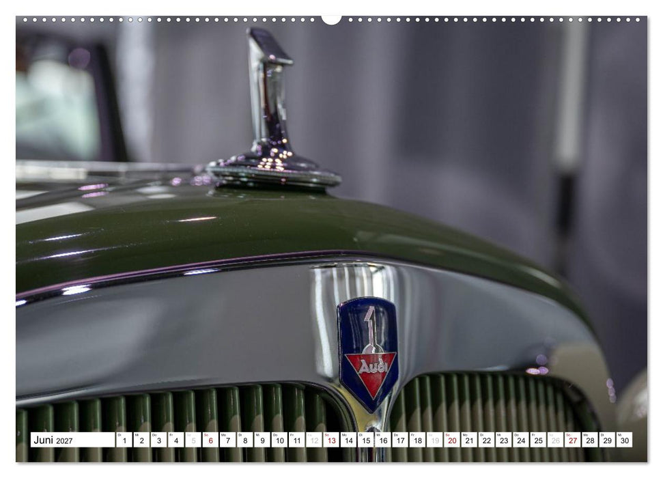Select day 9 in the calendar strip
The image size is (663, 478).
263,440
